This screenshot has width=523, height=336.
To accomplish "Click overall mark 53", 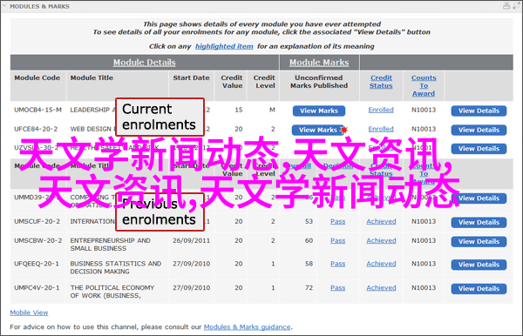I will click(309, 221).
